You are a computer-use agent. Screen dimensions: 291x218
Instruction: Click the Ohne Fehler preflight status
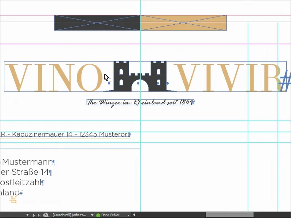click(x=111, y=215)
